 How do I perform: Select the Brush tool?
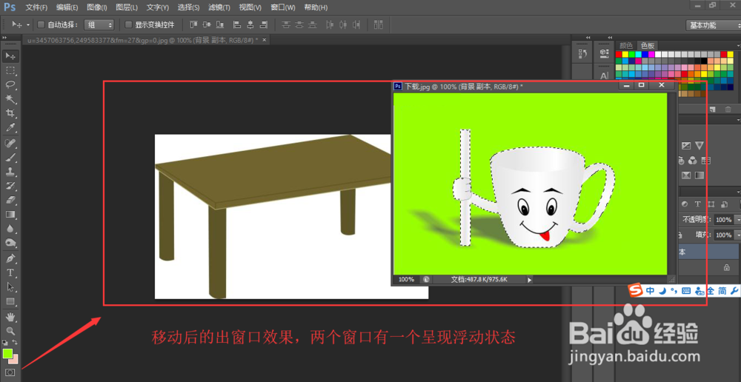click(10, 157)
